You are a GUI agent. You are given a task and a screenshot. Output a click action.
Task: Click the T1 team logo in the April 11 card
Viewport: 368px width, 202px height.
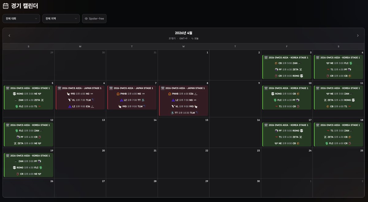coord(350,106)
